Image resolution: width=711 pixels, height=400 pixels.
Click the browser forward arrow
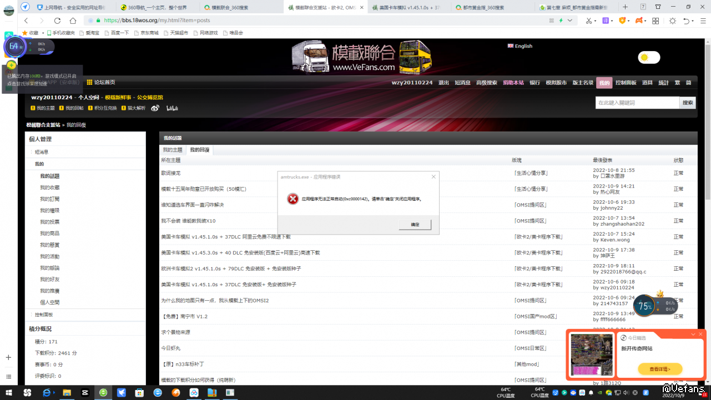pyautogui.click(x=41, y=21)
